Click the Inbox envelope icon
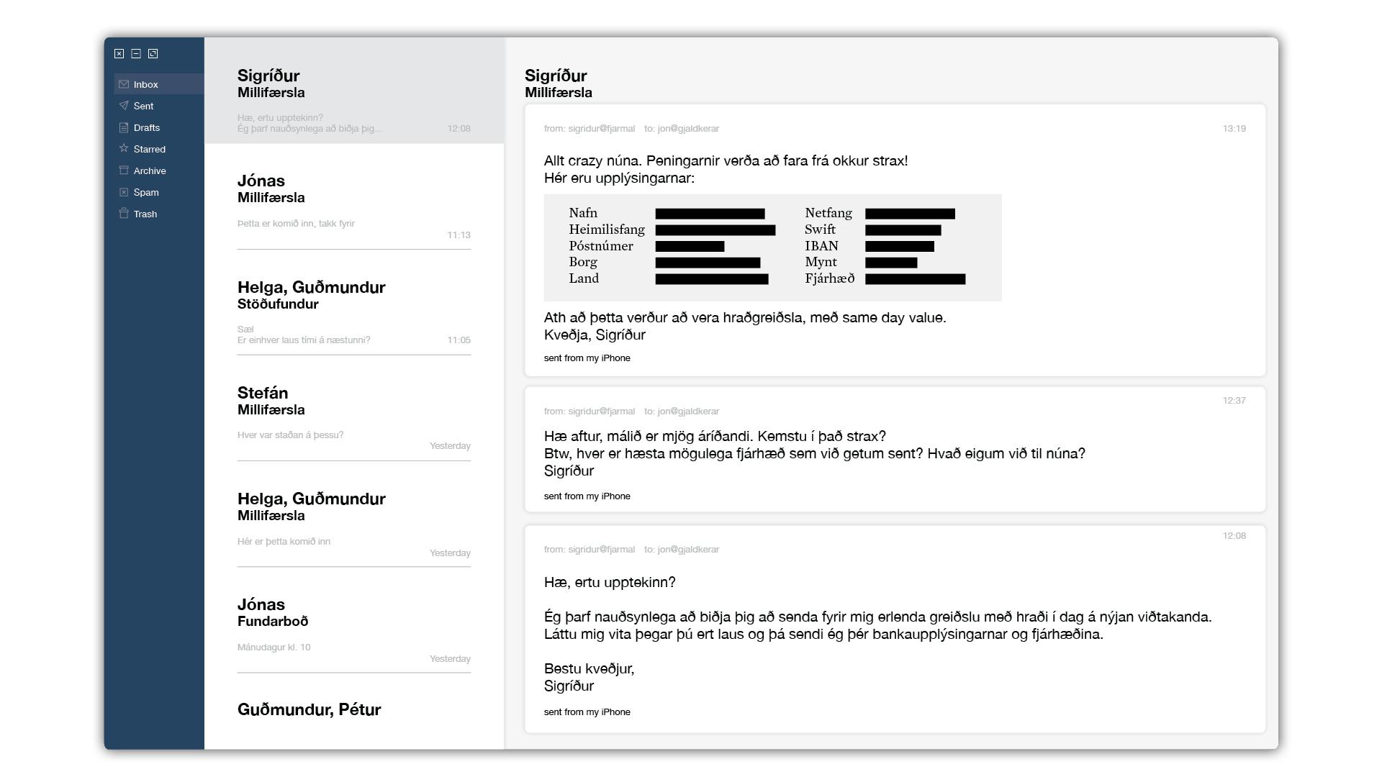Image resolution: width=1382 pixels, height=777 pixels. pyautogui.click(x=124, y=84)
